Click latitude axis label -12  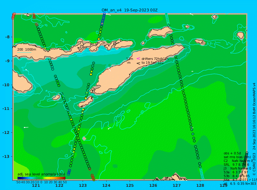click(6, 133)
